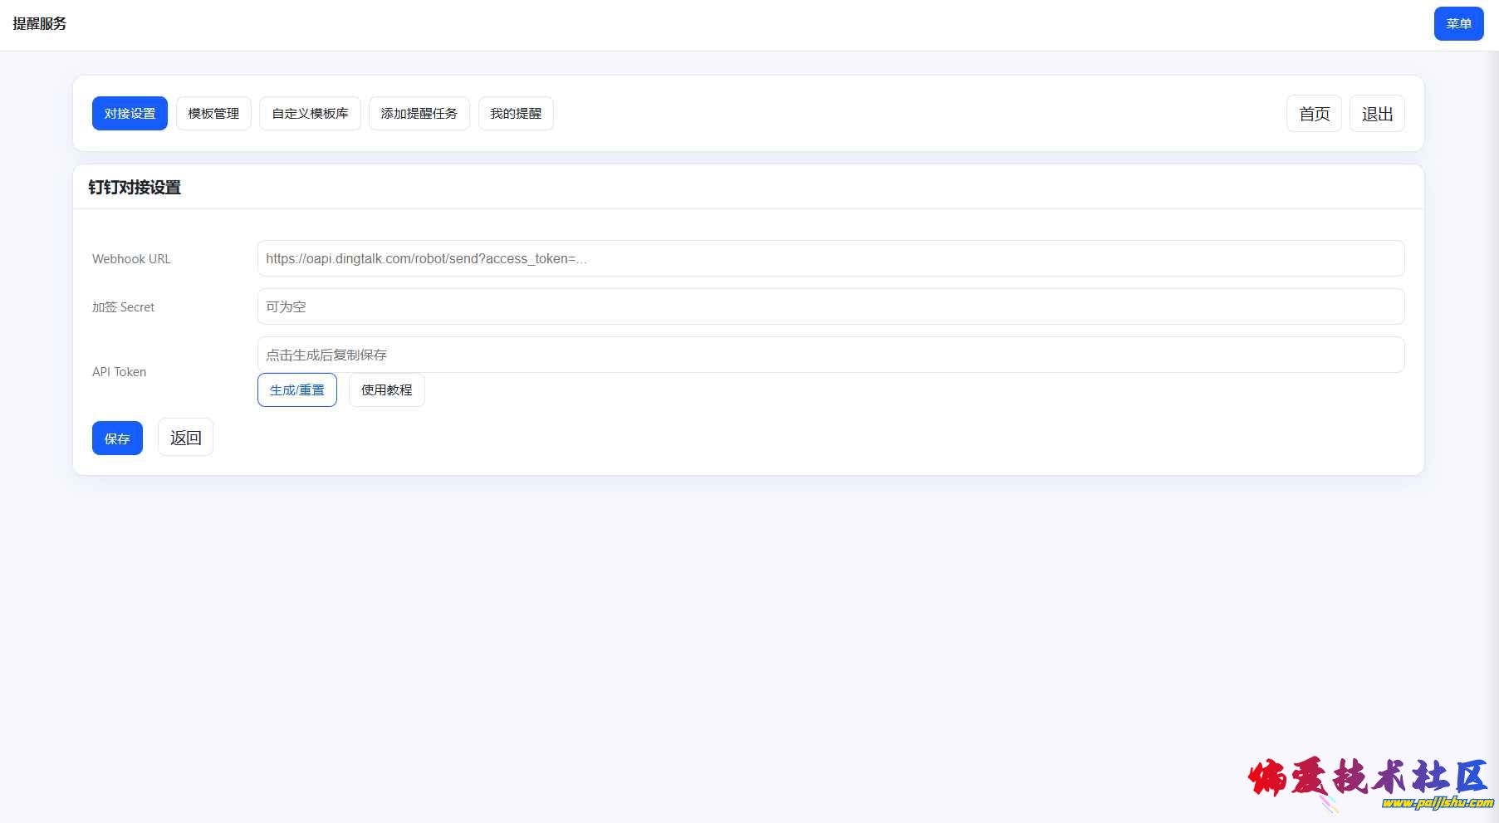Click the colorful 技术社区 watermark logo
The width and height of the screenshot is (1499, 823).
[1369, 782]
